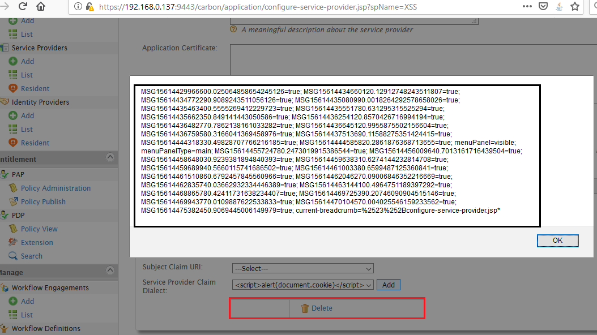The width and height of the screenshot is (597, 335).
Task: Click the Policy Administration icon
Action: coord(14,188)
